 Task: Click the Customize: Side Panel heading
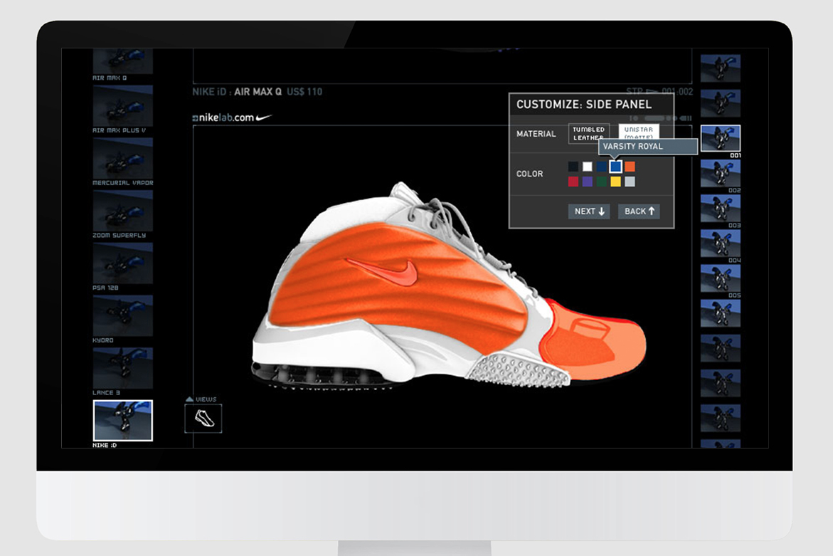tap(584, 104)
